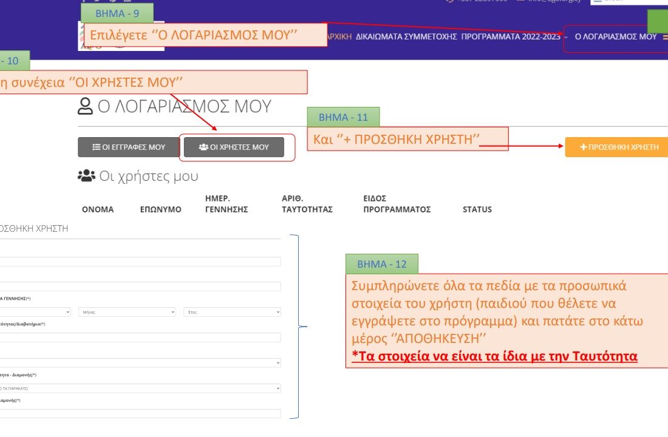The image size is (668, 437).
Task: Go to the ΑΡΧΙΚΗ home navigation item
Action: pyautogui.click(x=339, y=36)
